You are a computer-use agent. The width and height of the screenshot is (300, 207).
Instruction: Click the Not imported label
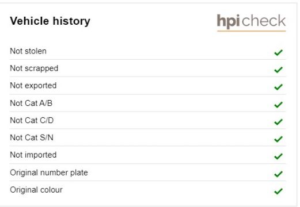tap(33, 155)
